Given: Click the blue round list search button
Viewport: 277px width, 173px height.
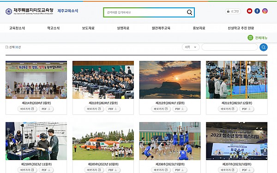Looking at the screenshot, I should [x=264, y=48].
